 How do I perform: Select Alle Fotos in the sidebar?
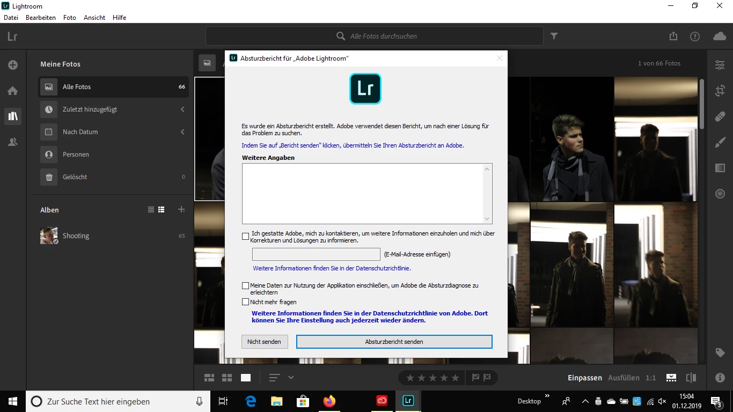[113, 87]
